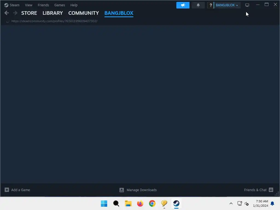The width and height of the screenshot is (280, 210).
Task: Open the BANGJBLOX profile tab
Action: coord(119,13)
